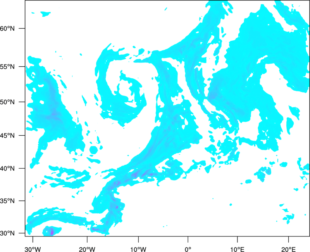Click the 20°E longitude label
This screenshot has height=252, width=310.
[x=288, y=249]
